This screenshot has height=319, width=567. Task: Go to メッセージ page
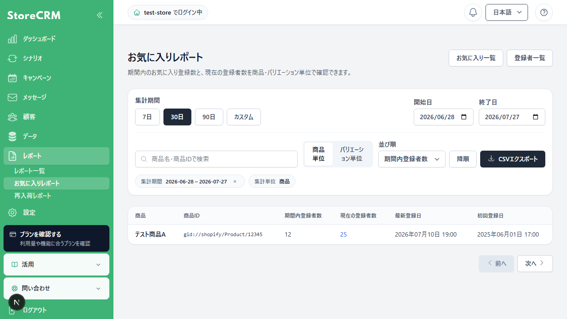(x=56, y=97)
